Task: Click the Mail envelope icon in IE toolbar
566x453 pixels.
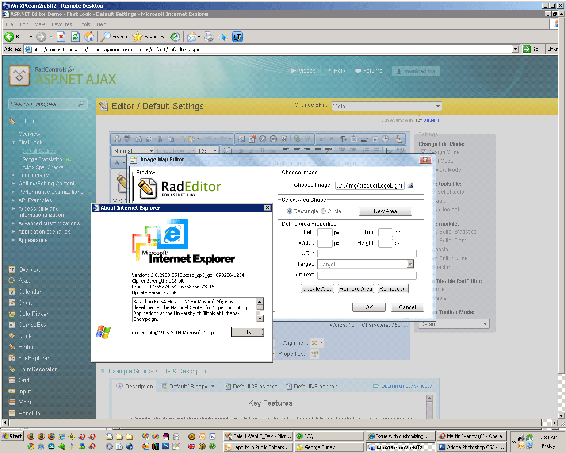Action: [191, 37]
